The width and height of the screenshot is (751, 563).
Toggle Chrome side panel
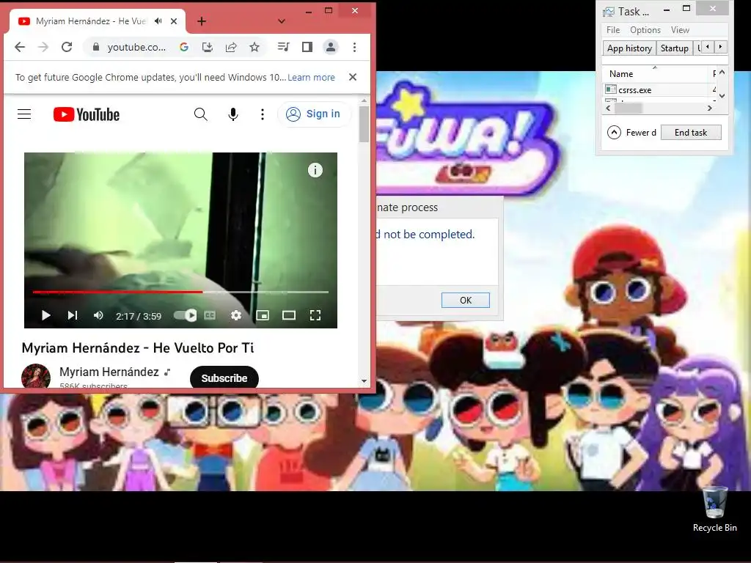click(x=307, y=47)
